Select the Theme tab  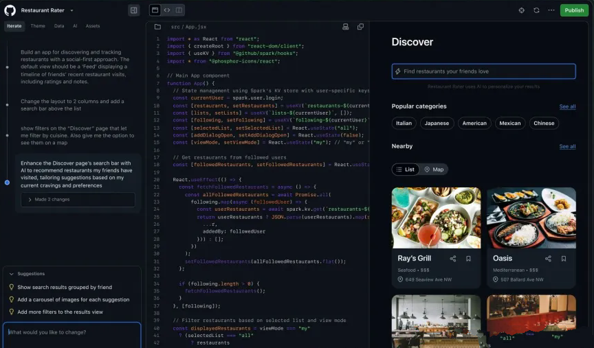pyautogui.click(x=38, y=26)
